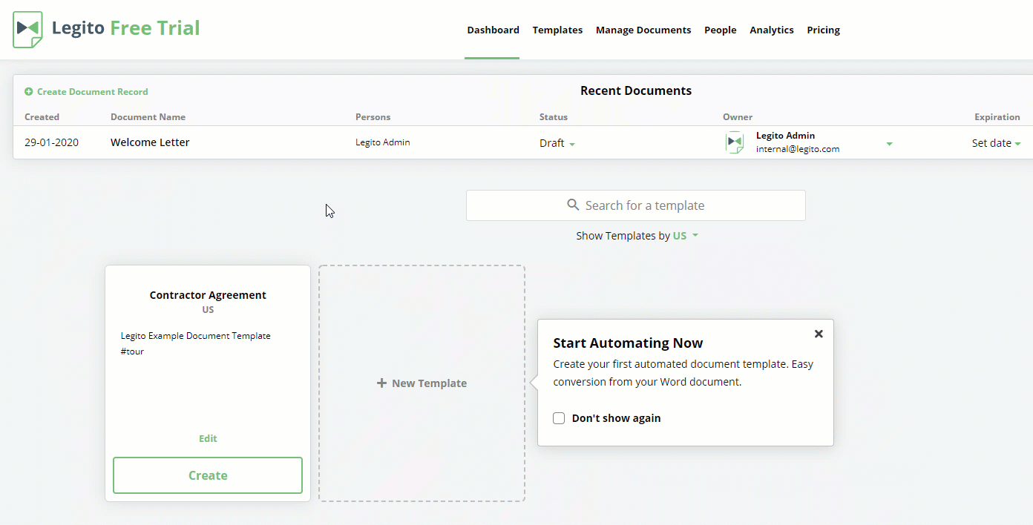Open the People tab

pyautogui.click(x=721, y=30)
